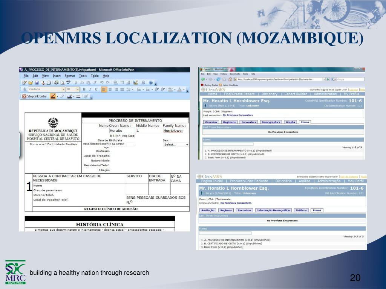Click Firefox Reload icon
The width and height of the screenshot is (386, 289).
point(218,79)
